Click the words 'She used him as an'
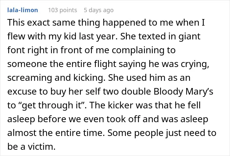 pyautogui.click(x=149, y=78)
